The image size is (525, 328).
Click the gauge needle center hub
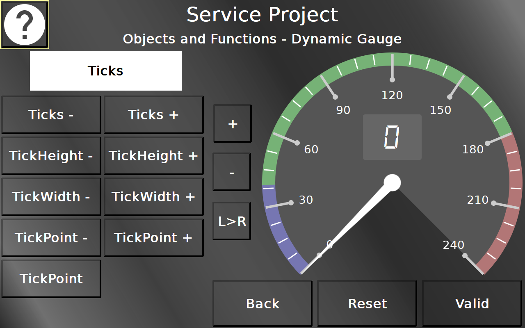tap(392, 183)
